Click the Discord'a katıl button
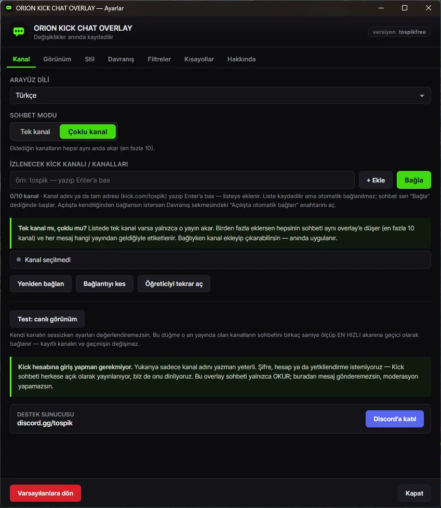 coord(395,419)
